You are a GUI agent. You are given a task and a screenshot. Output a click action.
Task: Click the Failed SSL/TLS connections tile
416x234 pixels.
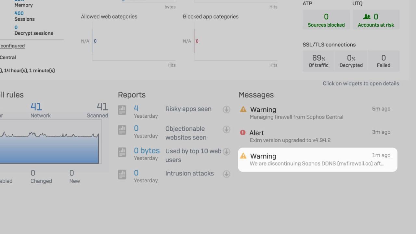383,61
